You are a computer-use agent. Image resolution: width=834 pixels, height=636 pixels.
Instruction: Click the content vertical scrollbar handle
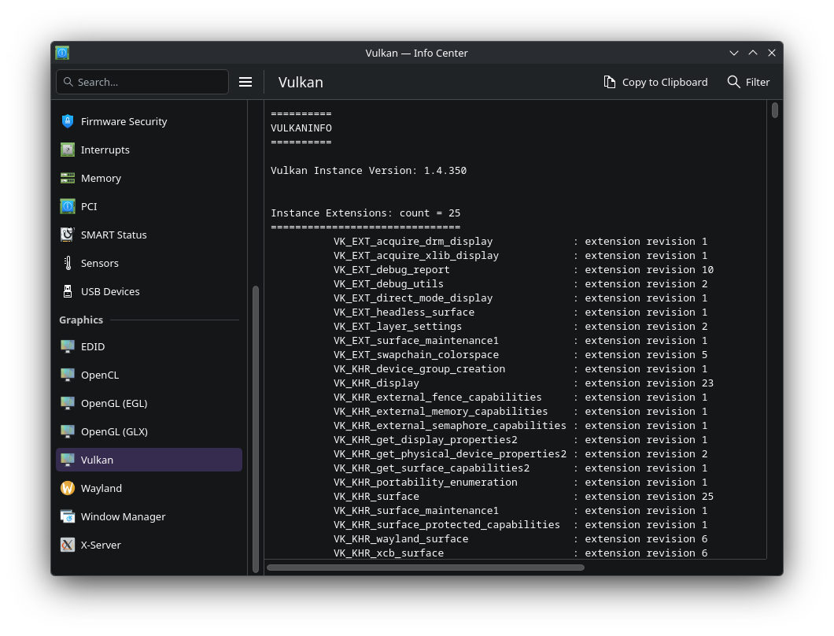click(774, 110)
